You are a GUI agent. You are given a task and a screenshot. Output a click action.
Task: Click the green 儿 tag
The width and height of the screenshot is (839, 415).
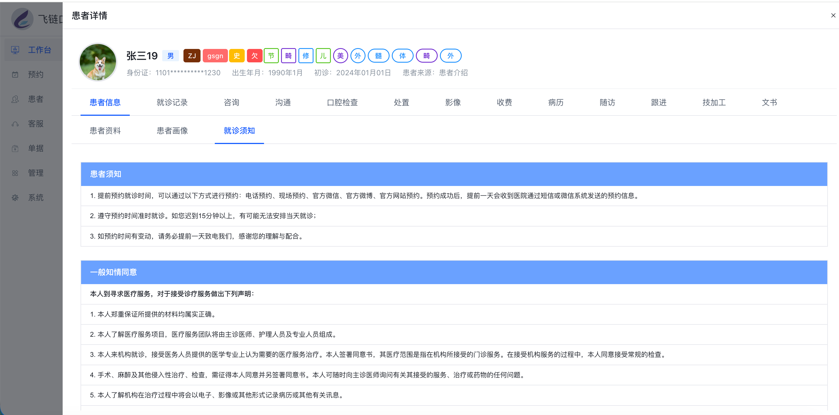[323, 56]
